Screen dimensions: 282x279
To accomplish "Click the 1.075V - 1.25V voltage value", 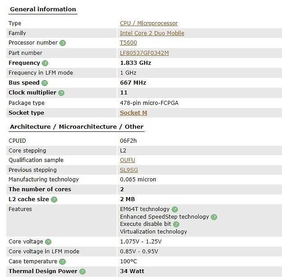I will pos(141,242).
